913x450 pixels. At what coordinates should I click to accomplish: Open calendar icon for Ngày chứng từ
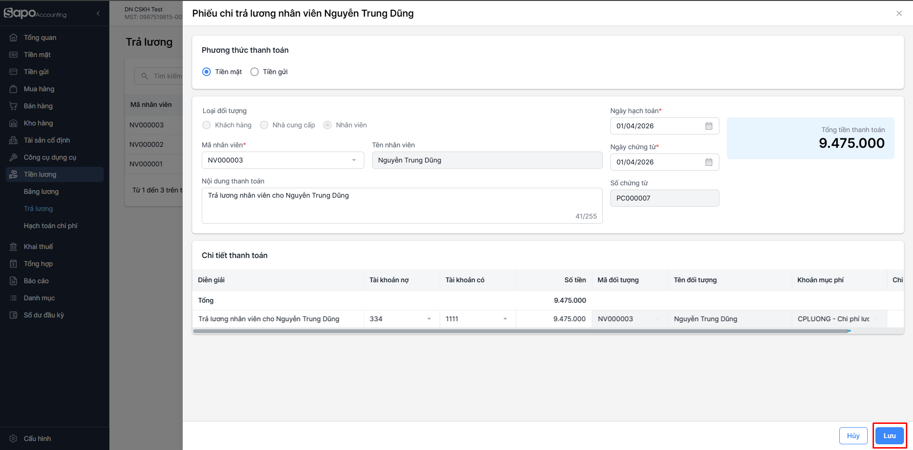click(708, 162)
